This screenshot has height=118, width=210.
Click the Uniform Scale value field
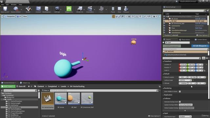tap(185, 80)
